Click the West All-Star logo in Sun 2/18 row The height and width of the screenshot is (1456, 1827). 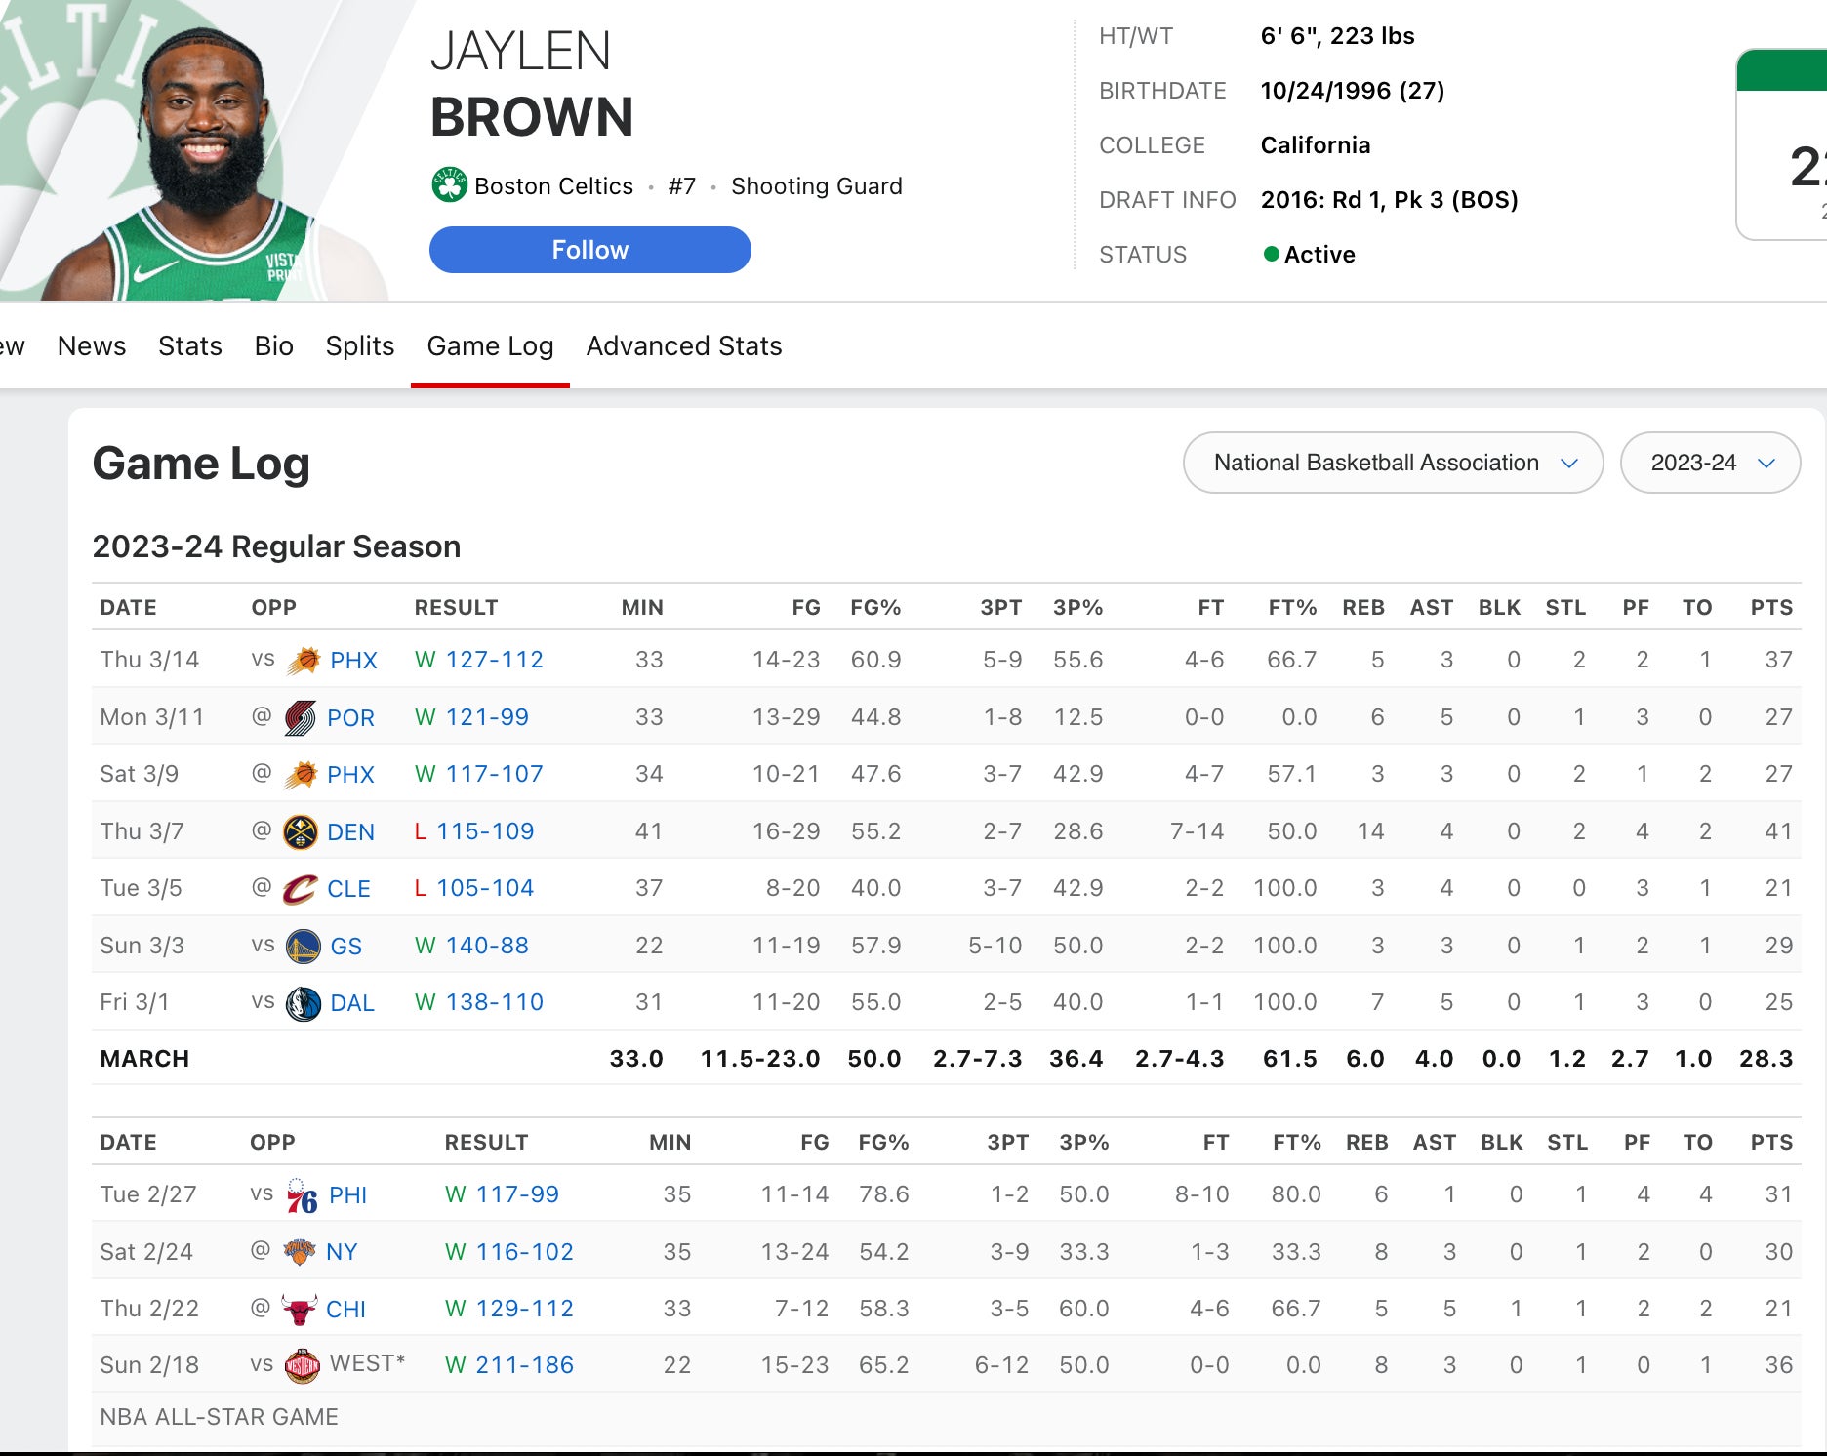[303, 1366]
